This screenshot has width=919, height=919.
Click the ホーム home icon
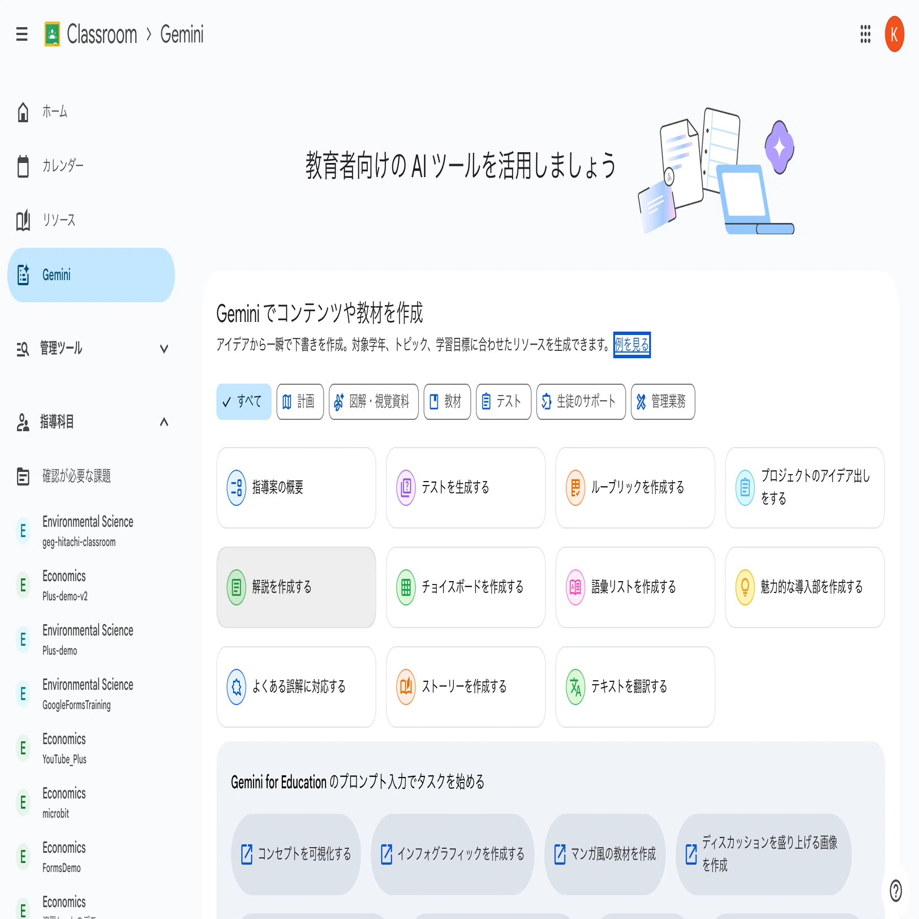[23, 112]
